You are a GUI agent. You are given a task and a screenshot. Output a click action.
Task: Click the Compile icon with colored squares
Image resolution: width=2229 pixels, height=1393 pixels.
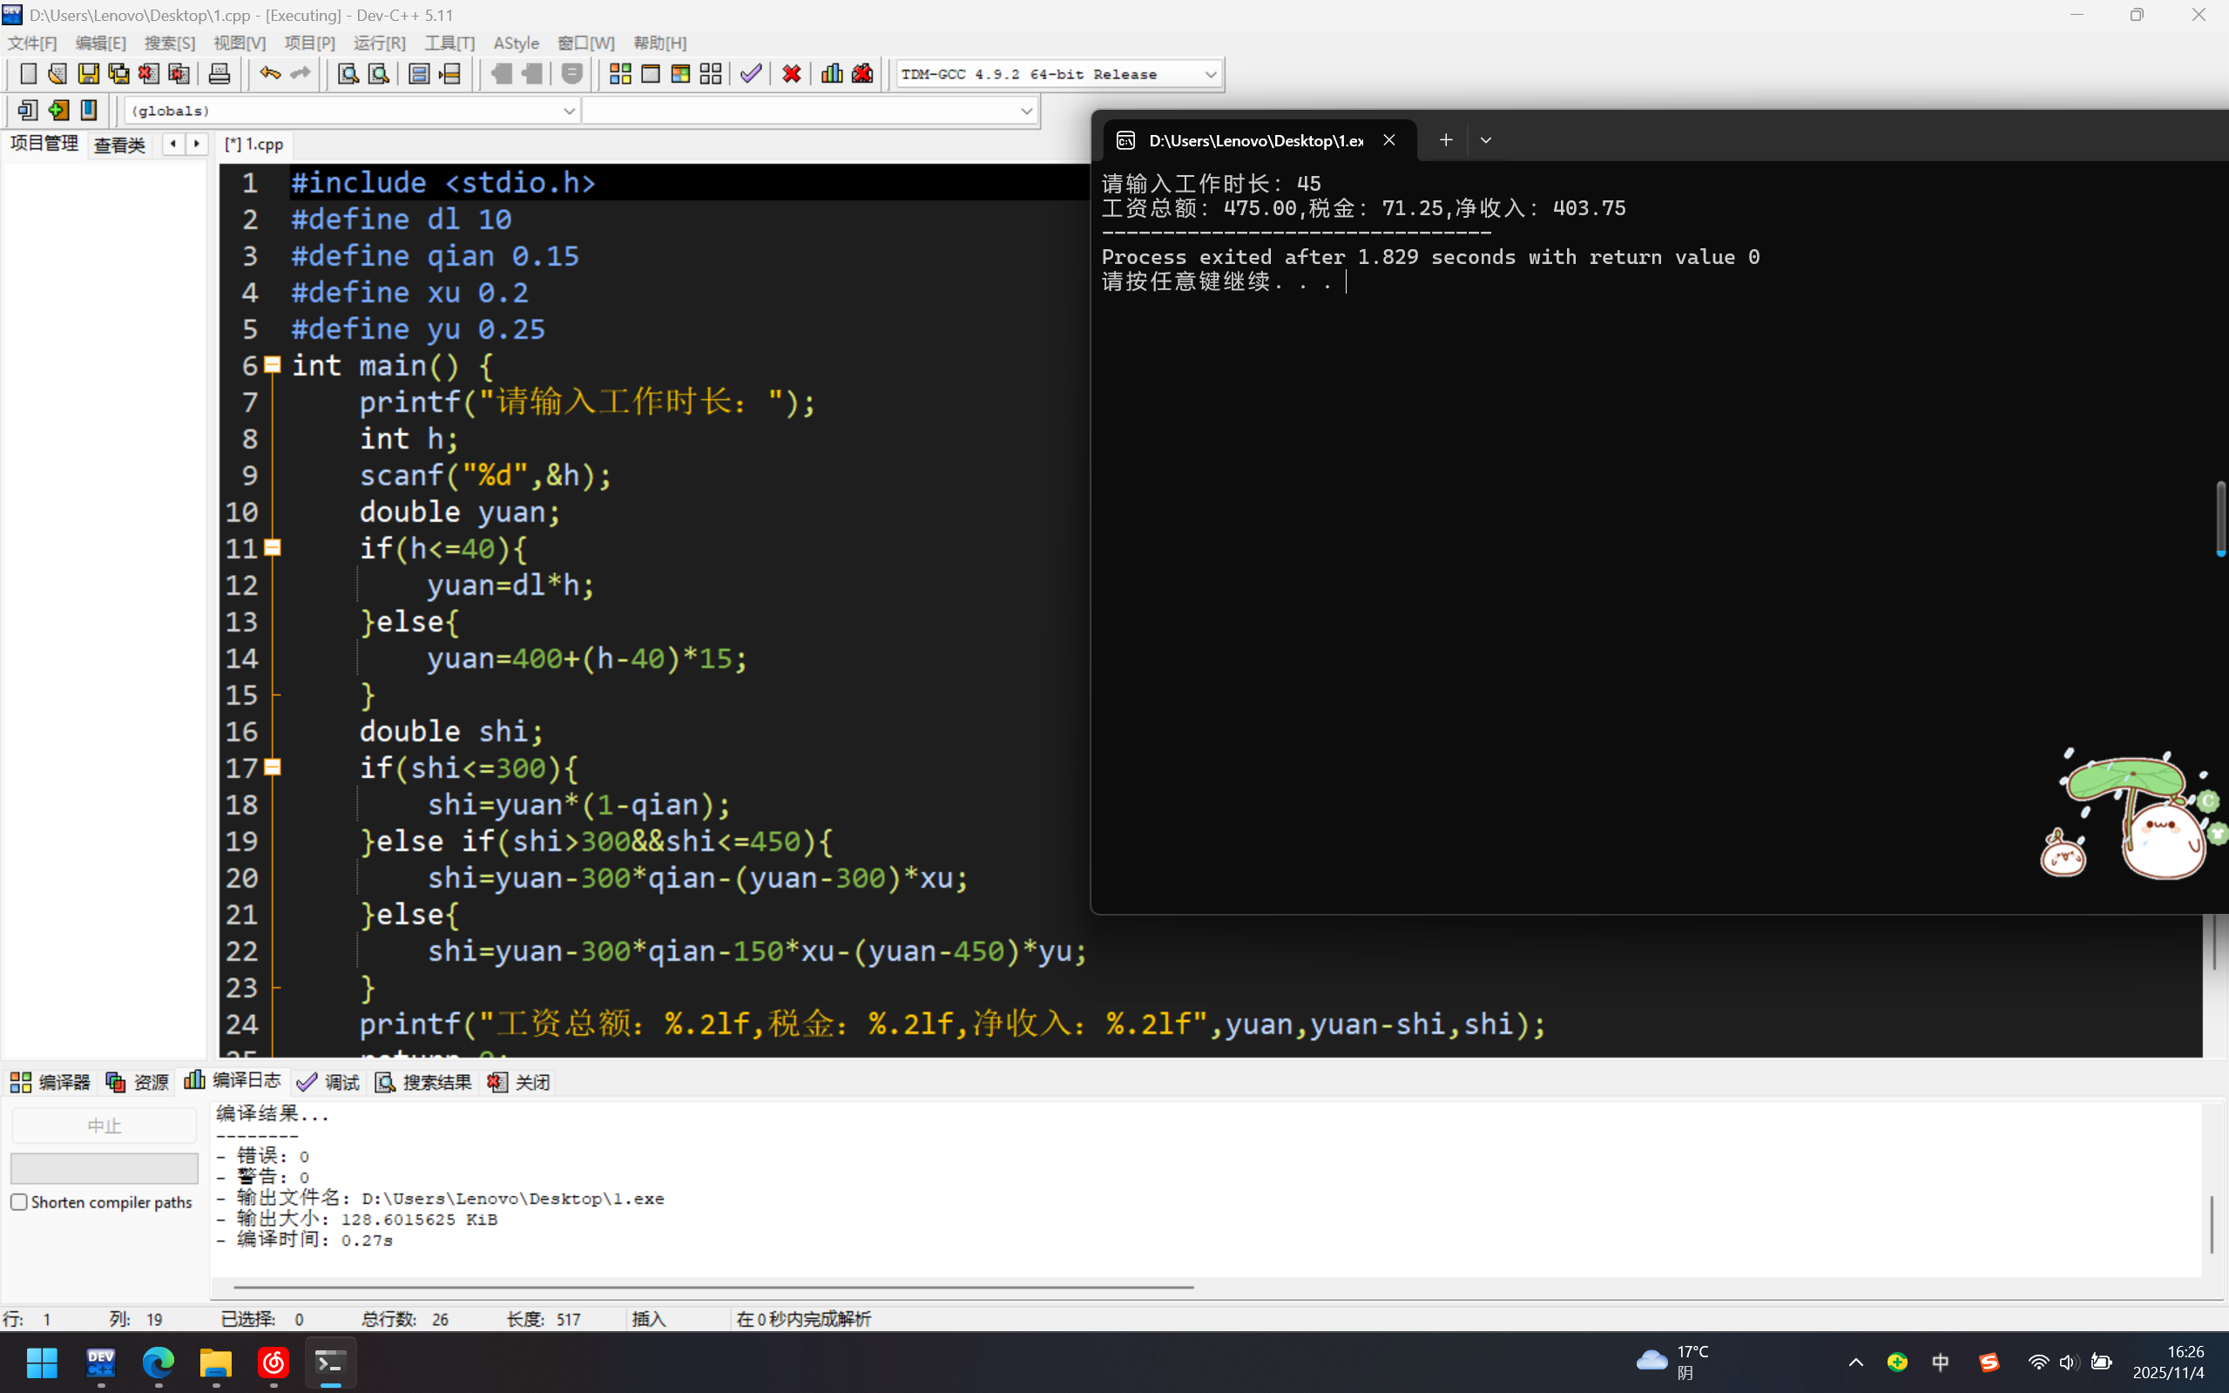tap(620, 74)
